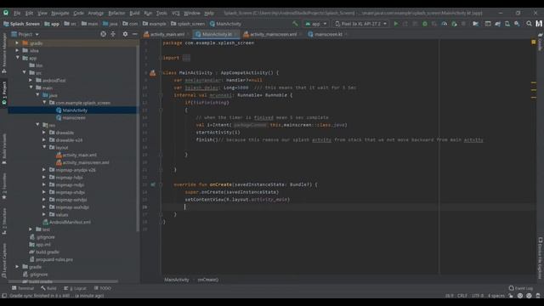Click the Splash_Screen breadcrumb in navigation bar
This screenshot has width=544, height=306.
21,24
